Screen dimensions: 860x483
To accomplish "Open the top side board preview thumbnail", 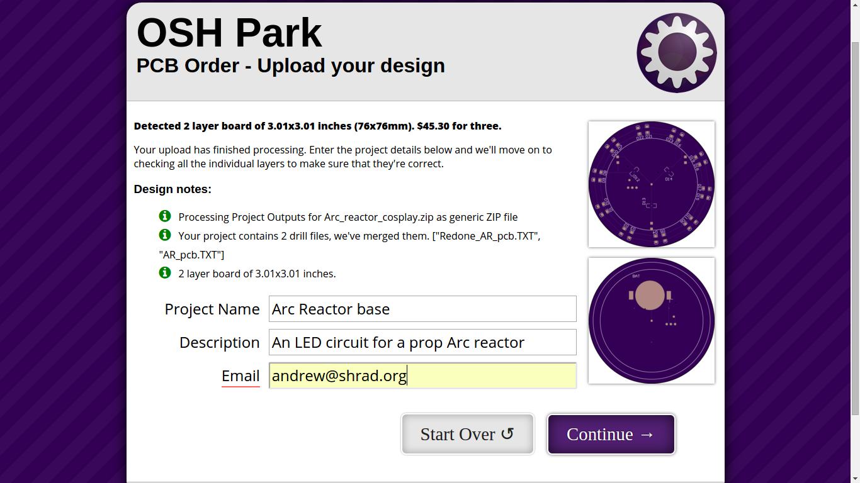I will [x=652, y=184].
